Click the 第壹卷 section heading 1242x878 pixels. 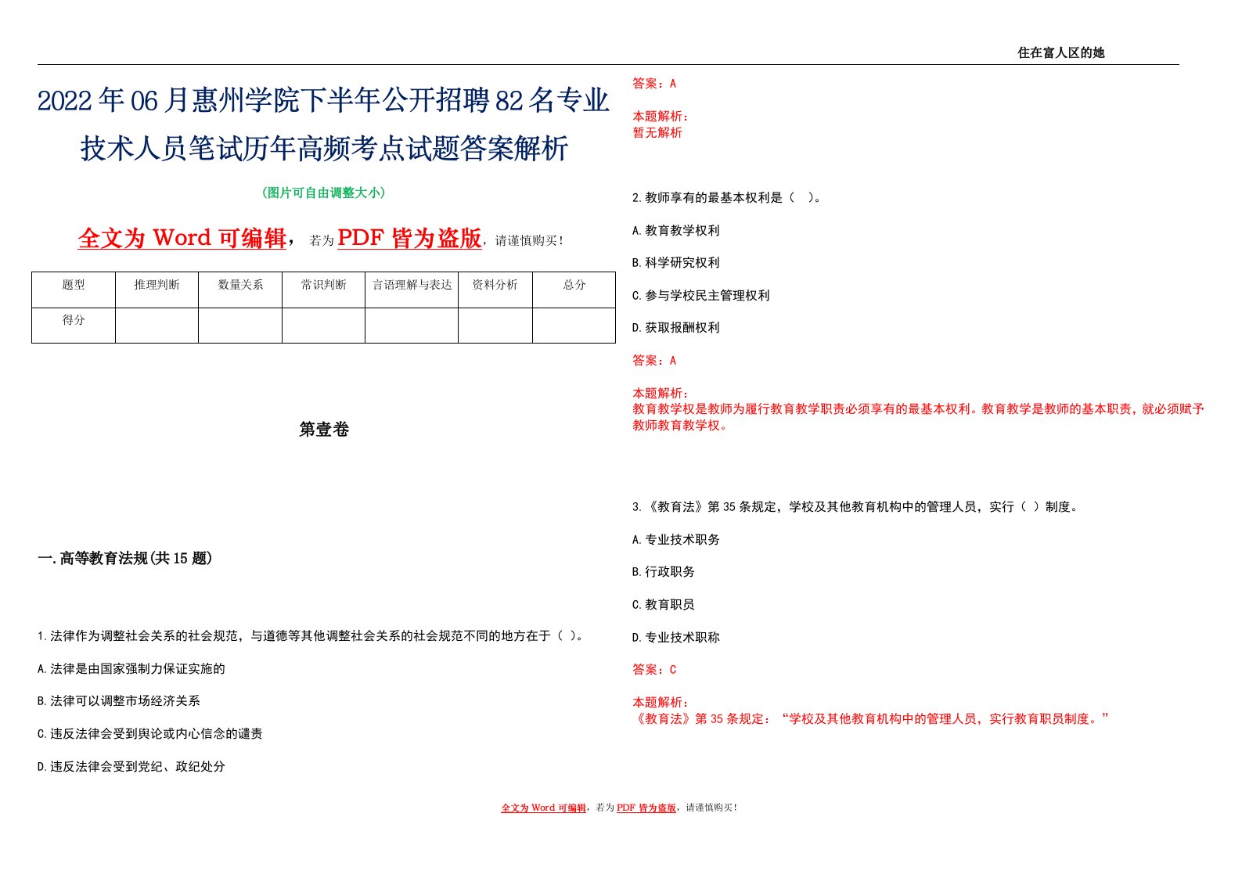pyautogui.click(x=324, y=429)
